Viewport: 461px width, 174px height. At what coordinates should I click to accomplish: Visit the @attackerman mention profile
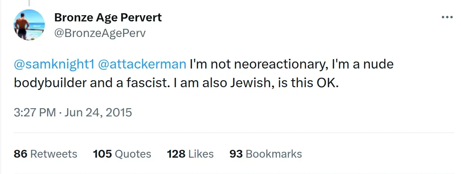point(143,64)
